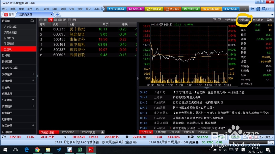The height and width of the screenshot is (154, 275).
Task: Sort by 涨跌 column header
Action: point(125,24)
